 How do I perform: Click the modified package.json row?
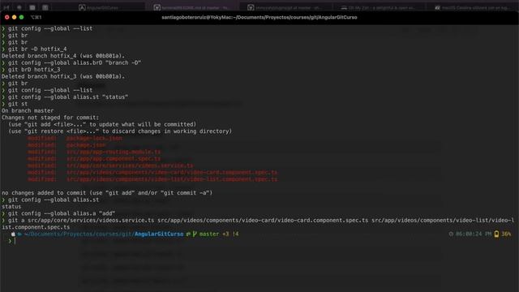coord(66,145)
